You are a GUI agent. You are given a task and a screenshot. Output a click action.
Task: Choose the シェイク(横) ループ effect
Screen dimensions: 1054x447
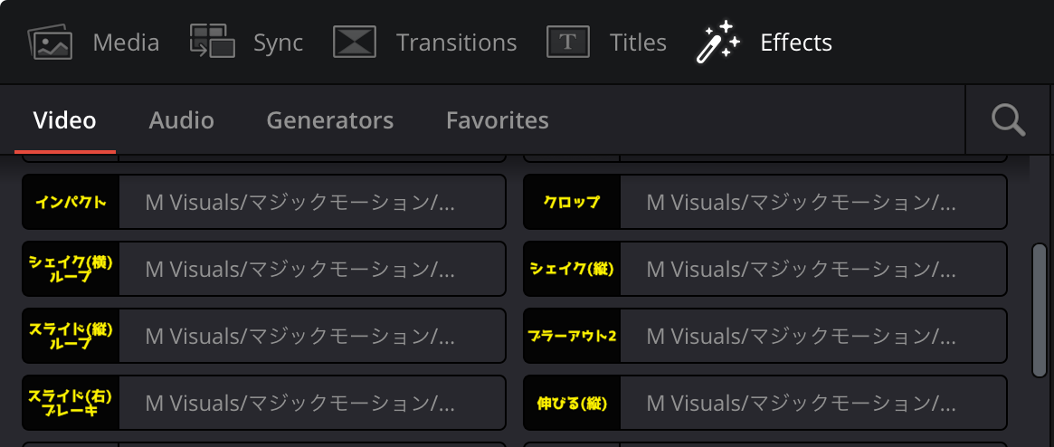263,269
